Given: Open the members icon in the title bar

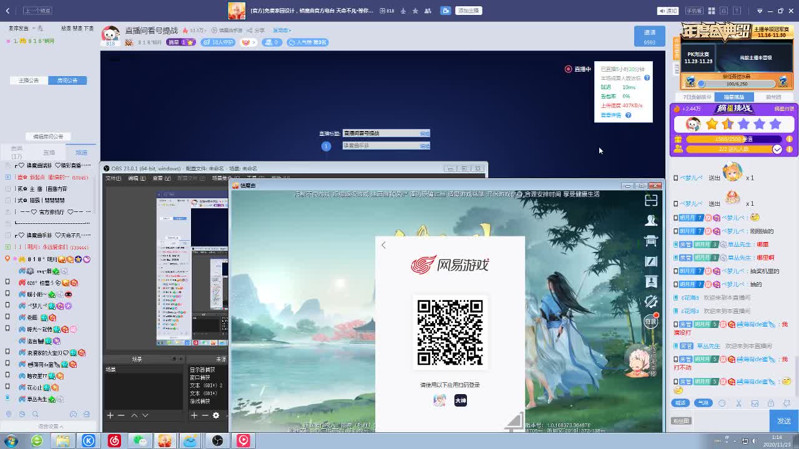Looking at the screenshot, I should click(x=428, y=11).
